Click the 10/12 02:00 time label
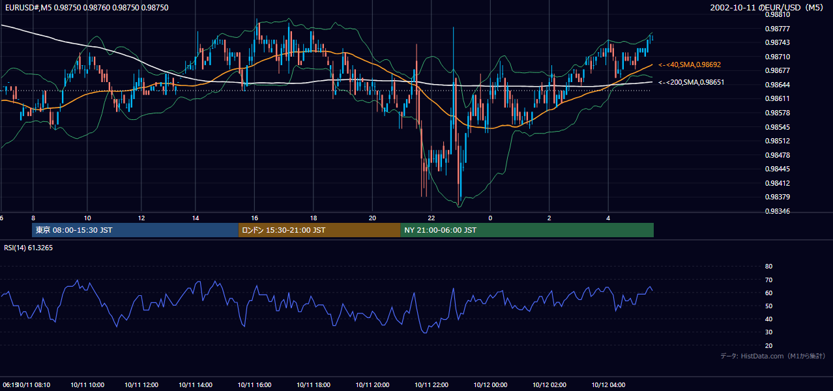Viewport: 833px width, 391px height. pos(549,385)
